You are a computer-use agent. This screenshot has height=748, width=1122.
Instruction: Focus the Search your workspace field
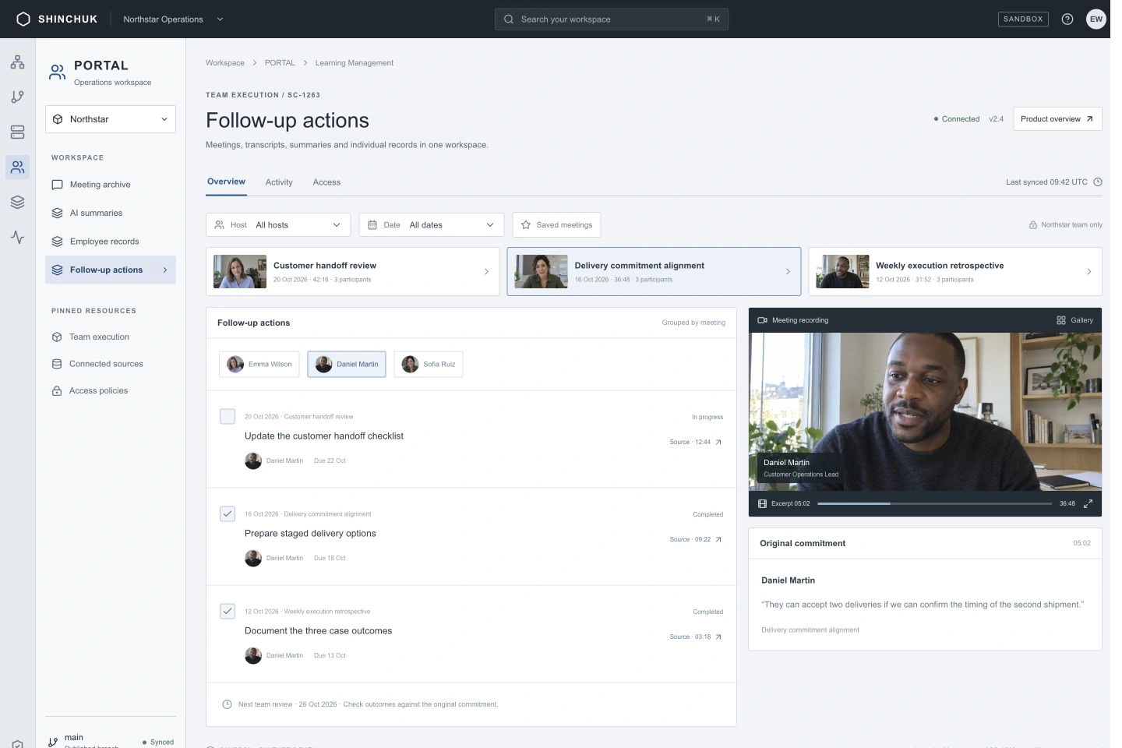point(612,19)
